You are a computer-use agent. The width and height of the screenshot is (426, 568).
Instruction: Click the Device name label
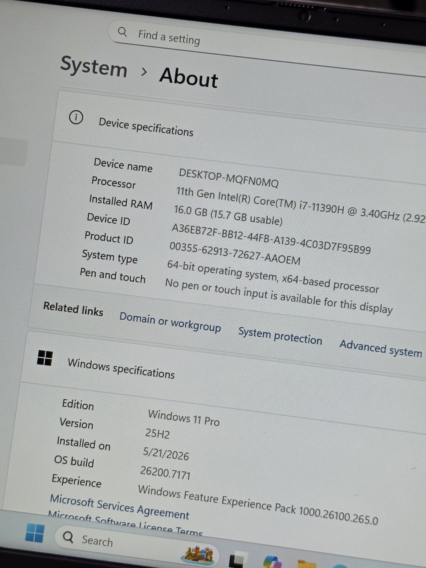123,165
